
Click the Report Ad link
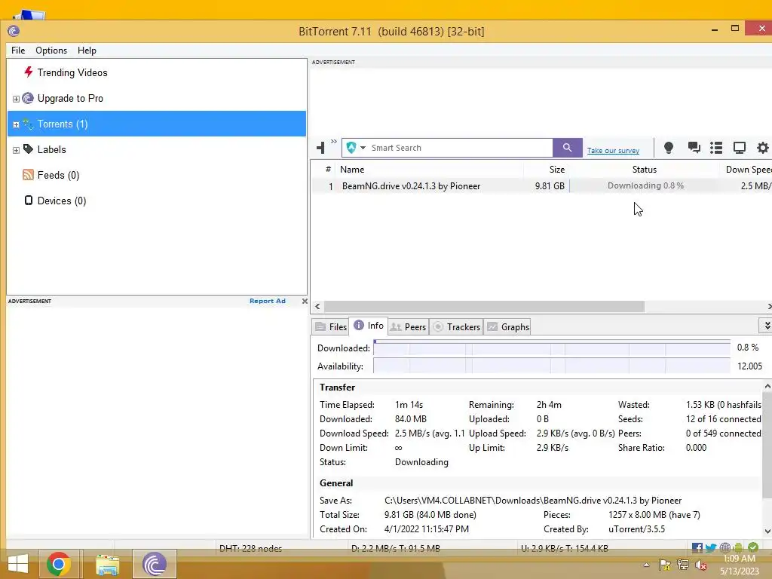[x=268, y=301]
